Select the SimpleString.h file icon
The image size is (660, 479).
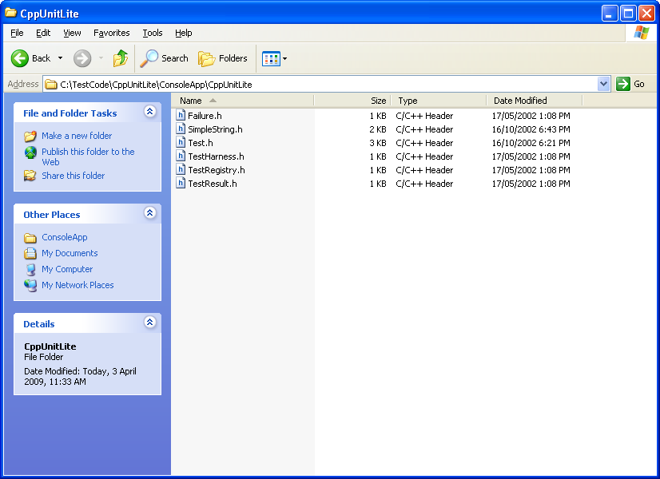pyautogui.click(x=181, y=129)
